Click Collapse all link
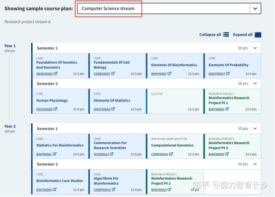The width and height of the screenshot is (275, 197). click(210, 34)
